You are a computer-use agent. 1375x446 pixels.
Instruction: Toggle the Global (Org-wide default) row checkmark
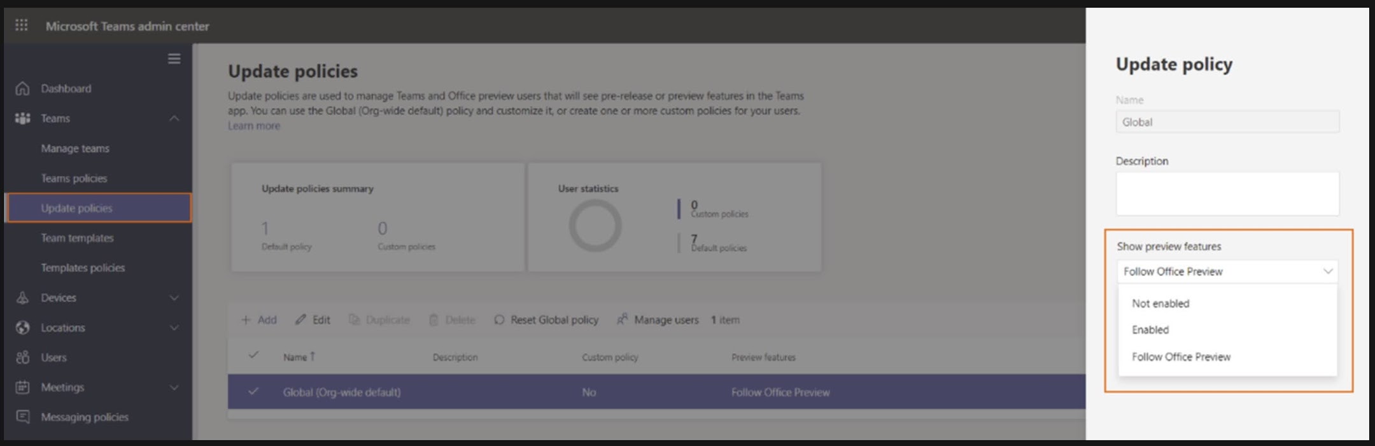click(253, 391)
